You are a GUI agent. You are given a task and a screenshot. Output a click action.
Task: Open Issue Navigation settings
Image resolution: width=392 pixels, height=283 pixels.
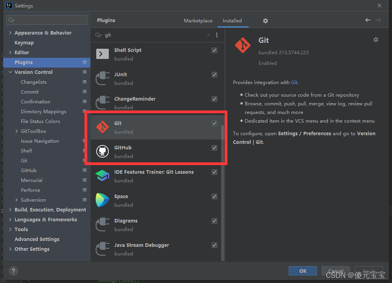click(x=40, y=141)
